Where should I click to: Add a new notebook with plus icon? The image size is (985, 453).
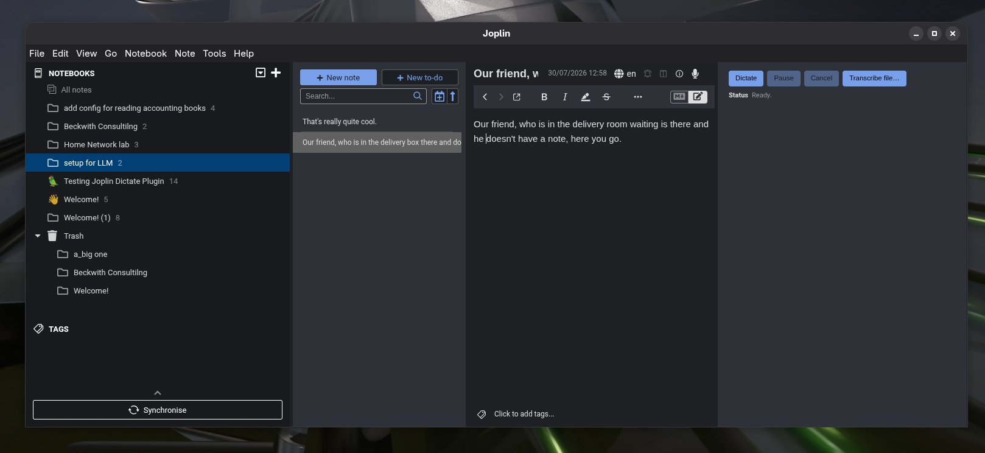(276, 73)
